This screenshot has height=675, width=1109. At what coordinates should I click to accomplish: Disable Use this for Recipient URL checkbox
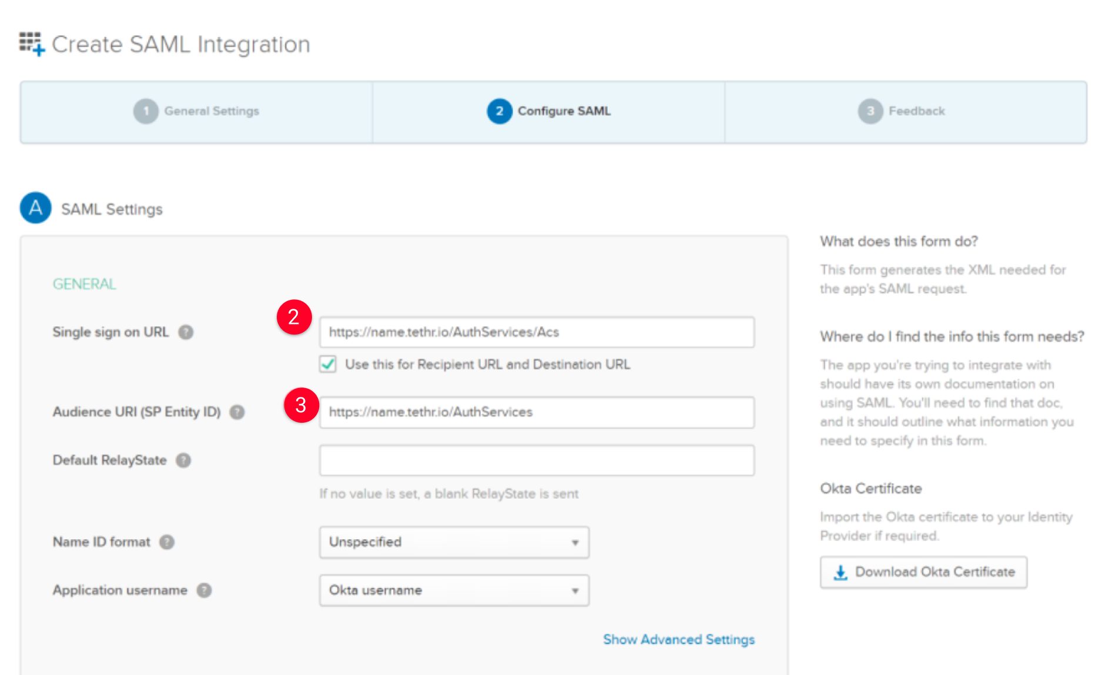coord(329,365)
